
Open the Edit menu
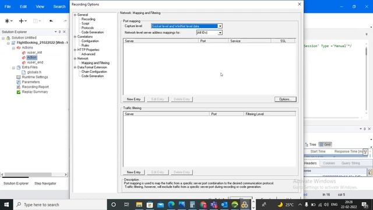click(23, 6)
